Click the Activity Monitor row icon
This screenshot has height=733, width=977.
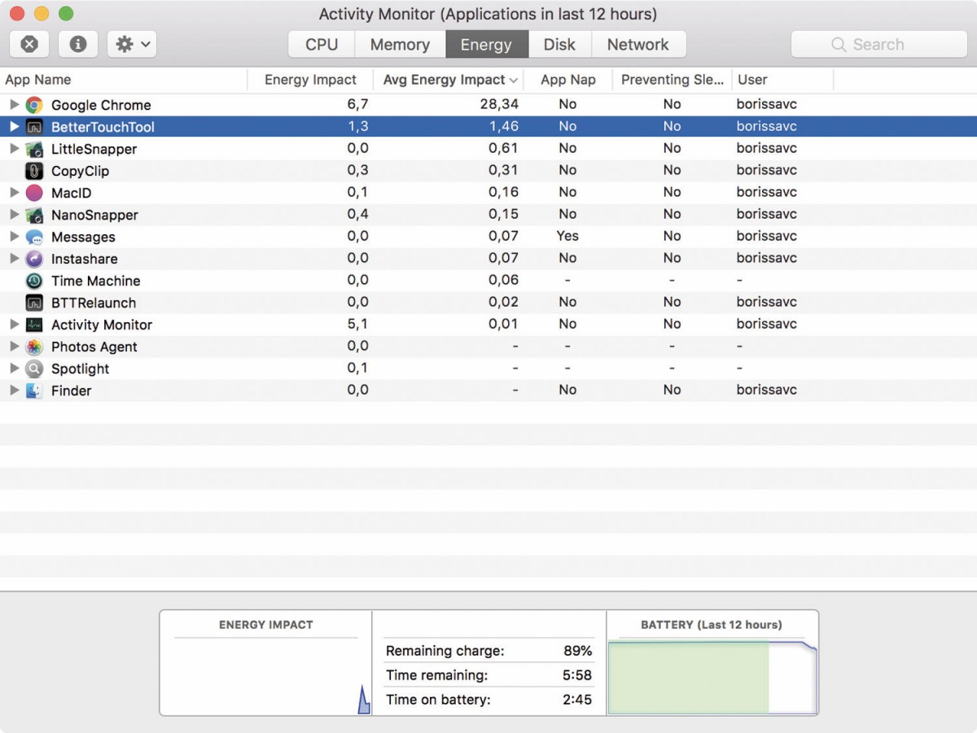pos(34,325)
